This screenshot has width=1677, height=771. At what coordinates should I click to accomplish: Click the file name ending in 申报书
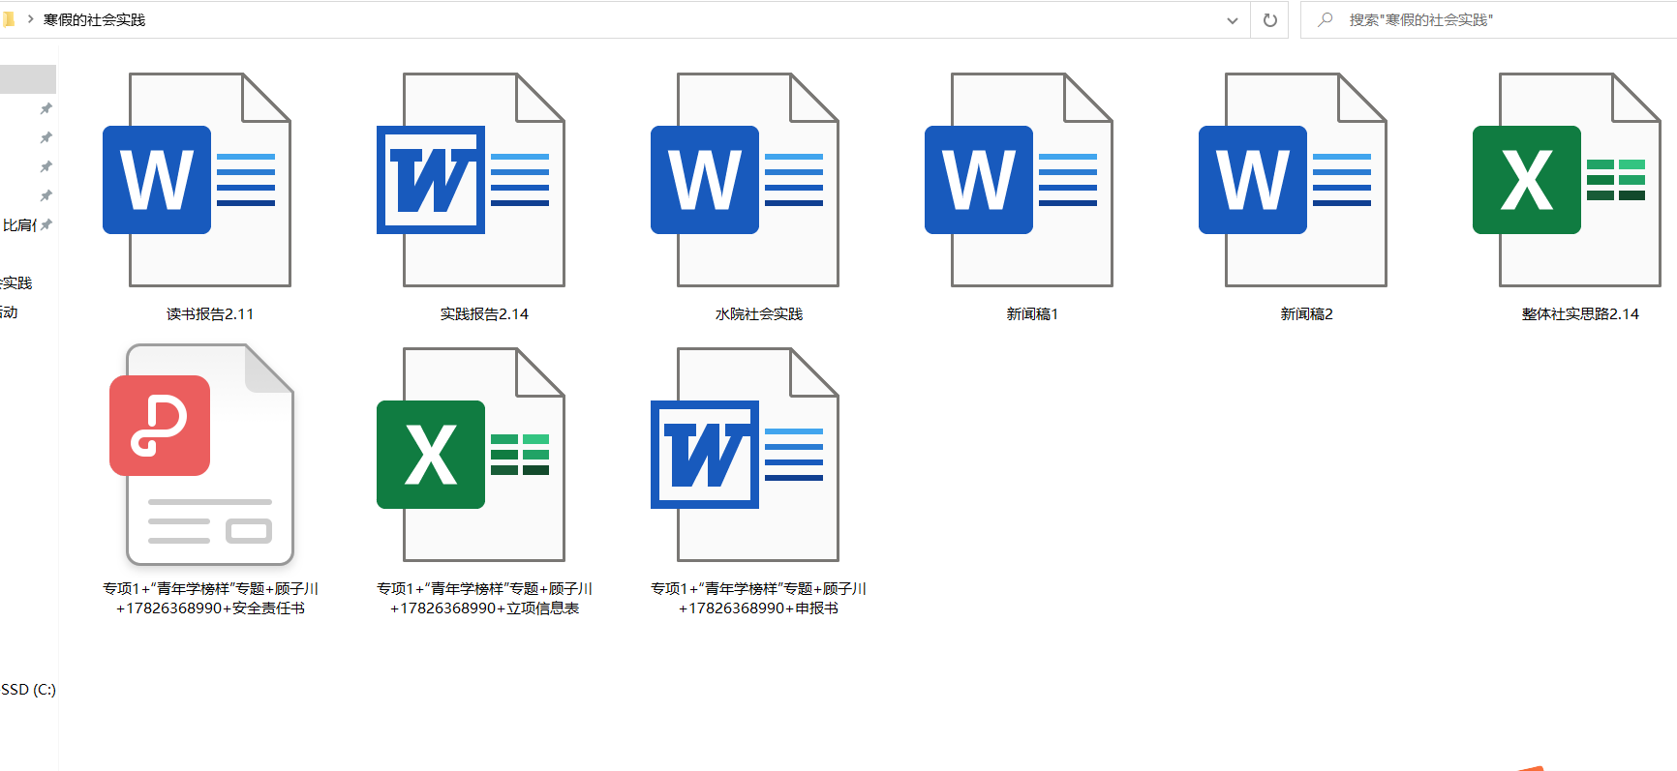(x=759, y=599)
